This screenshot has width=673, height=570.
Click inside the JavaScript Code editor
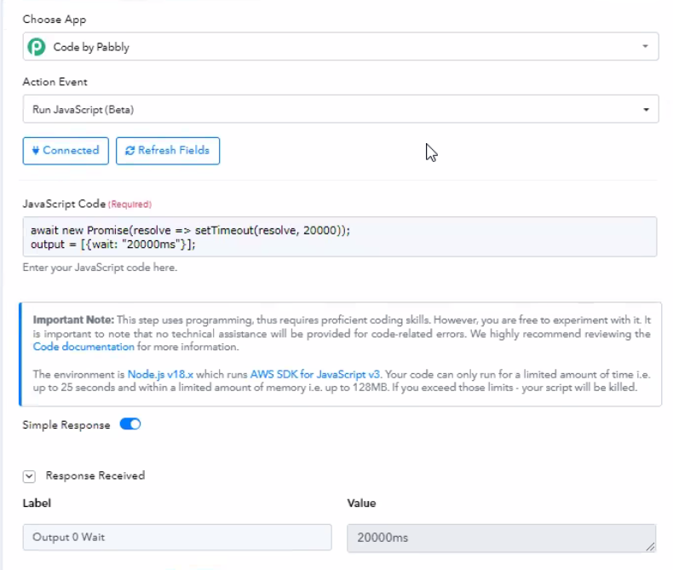[340, 237]
